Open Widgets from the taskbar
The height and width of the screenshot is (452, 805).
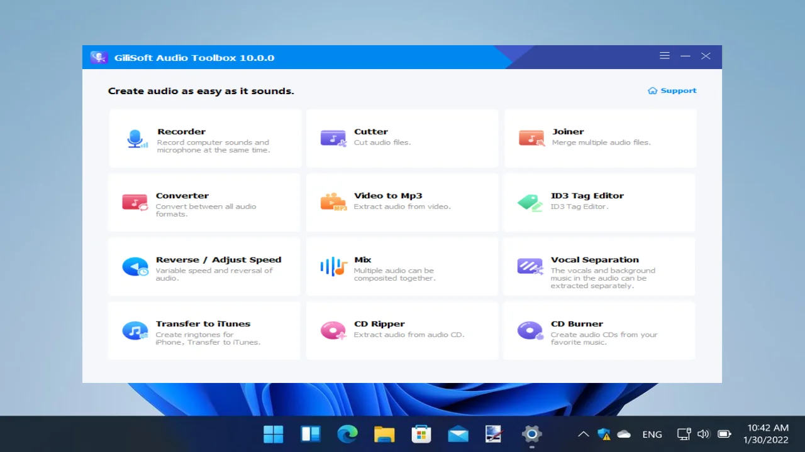tap(311, 434)
